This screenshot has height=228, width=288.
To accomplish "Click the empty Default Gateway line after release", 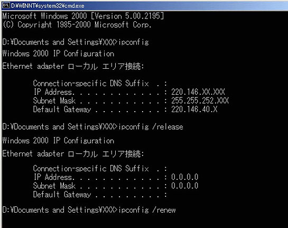I will coord(100,195).
